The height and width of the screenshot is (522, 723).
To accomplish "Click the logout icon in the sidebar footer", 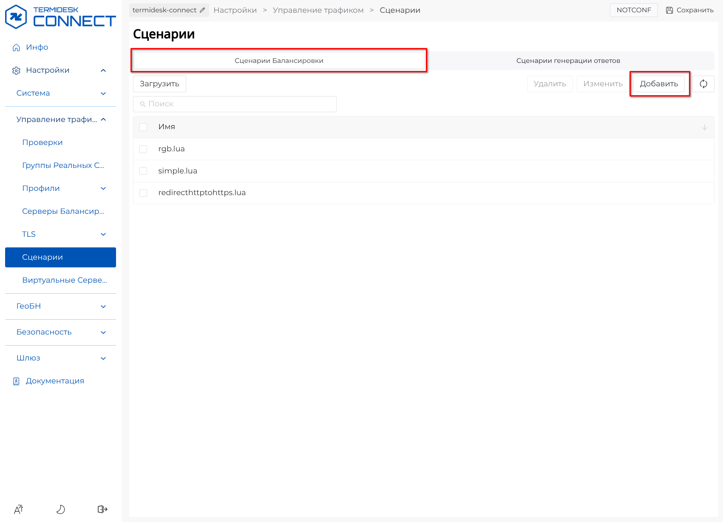I will [x=102, y=509].
